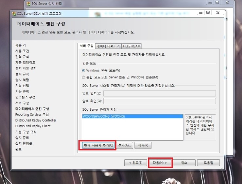Click 사용 조건 step in sidebar
The width and height of the screenshot is (242, 184).
(22, 51)
